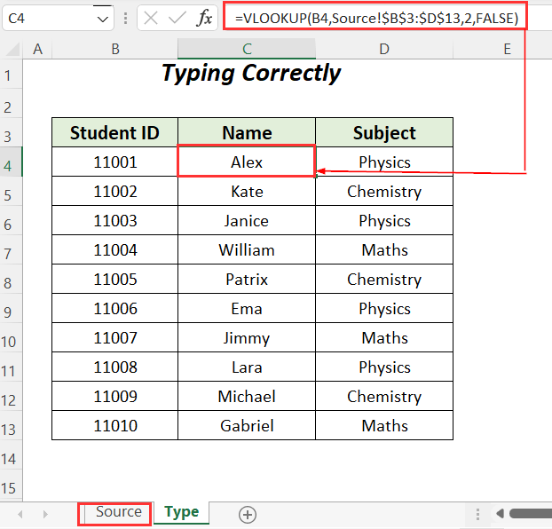Select the cell containing 11008
This screenshot has width=552, height=529.
click(x=114, y=367)
